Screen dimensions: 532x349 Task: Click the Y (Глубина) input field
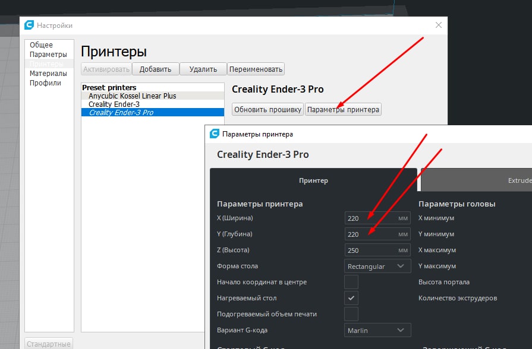click(377, 234)
